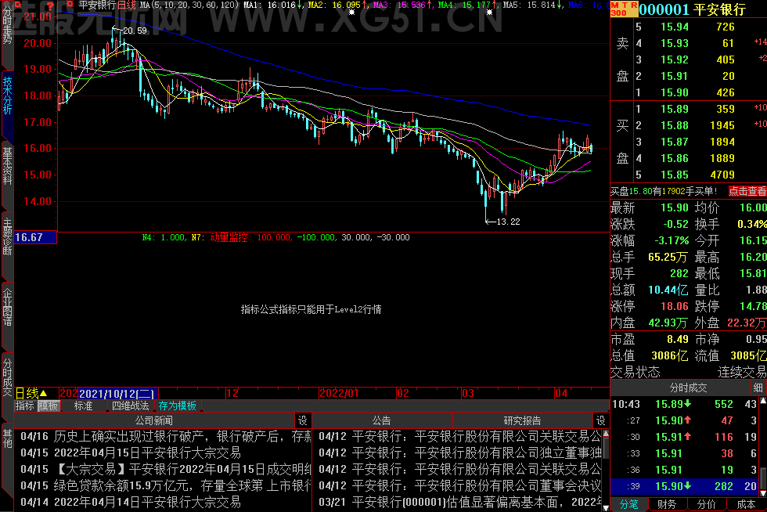Click the scroll-down arrow of 公告 list scrollbar
Image resolution: width=767 pixels, height=512 pixels.
606,508
